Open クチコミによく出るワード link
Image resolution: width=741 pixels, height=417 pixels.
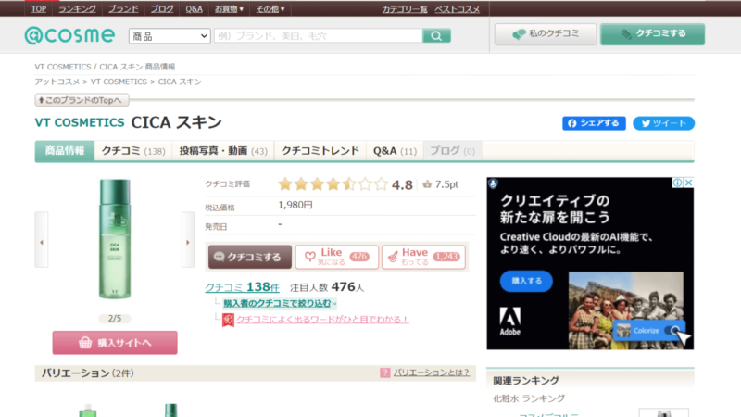point(322,320)
